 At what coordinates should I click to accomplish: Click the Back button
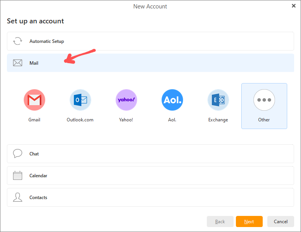[220, 221]
